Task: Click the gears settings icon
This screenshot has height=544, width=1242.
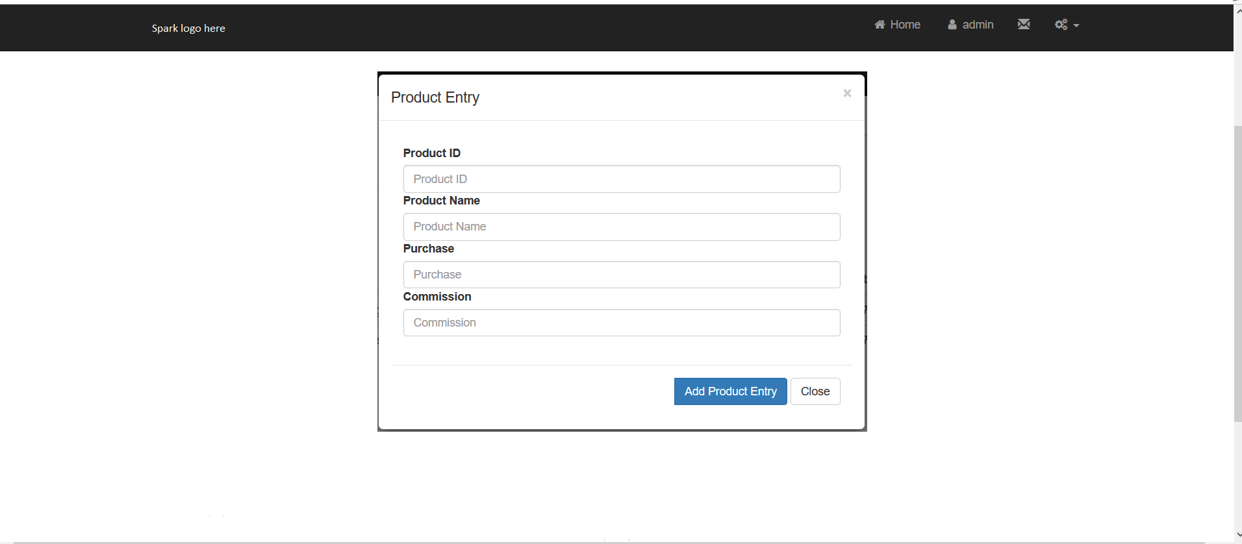Action: [1061, 25]
